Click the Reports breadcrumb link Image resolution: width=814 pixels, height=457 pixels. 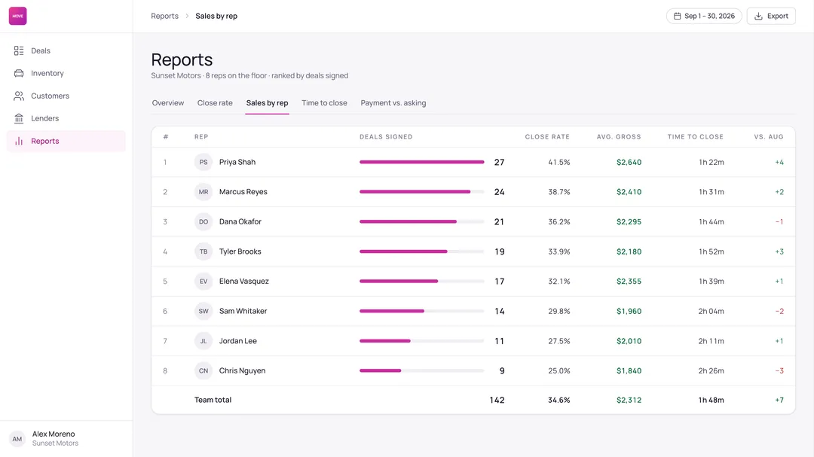coord(164,16)
